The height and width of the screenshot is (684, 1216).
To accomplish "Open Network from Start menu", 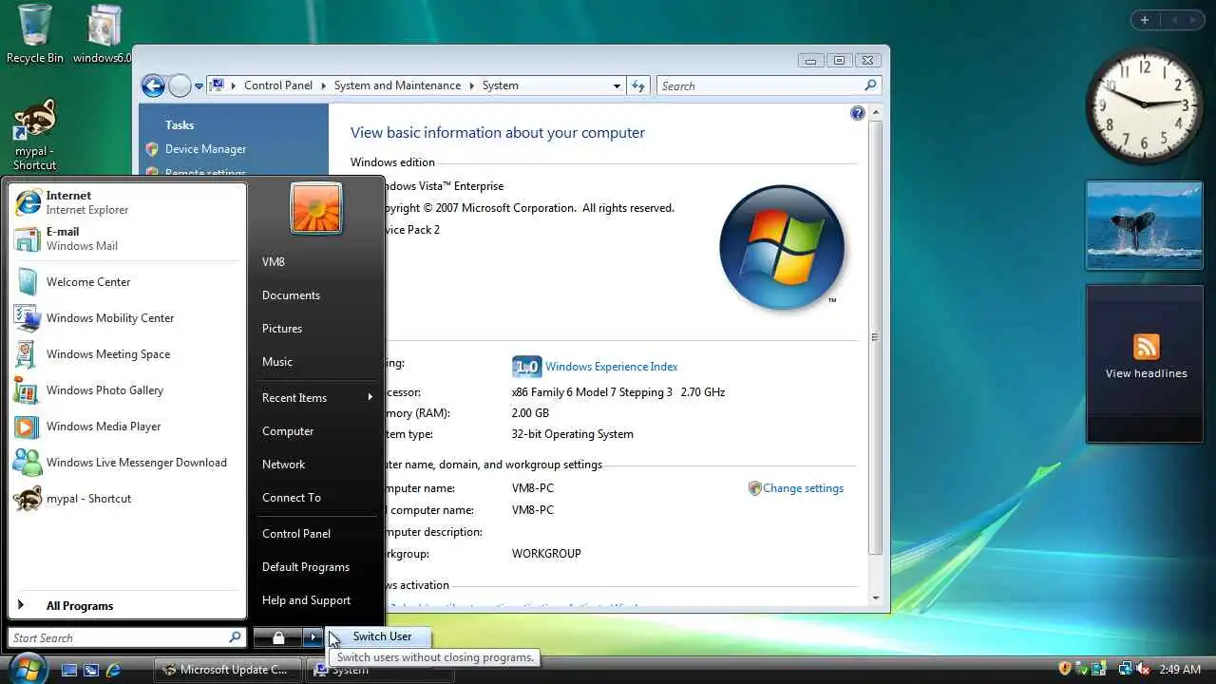I will (x=283, y=465).
